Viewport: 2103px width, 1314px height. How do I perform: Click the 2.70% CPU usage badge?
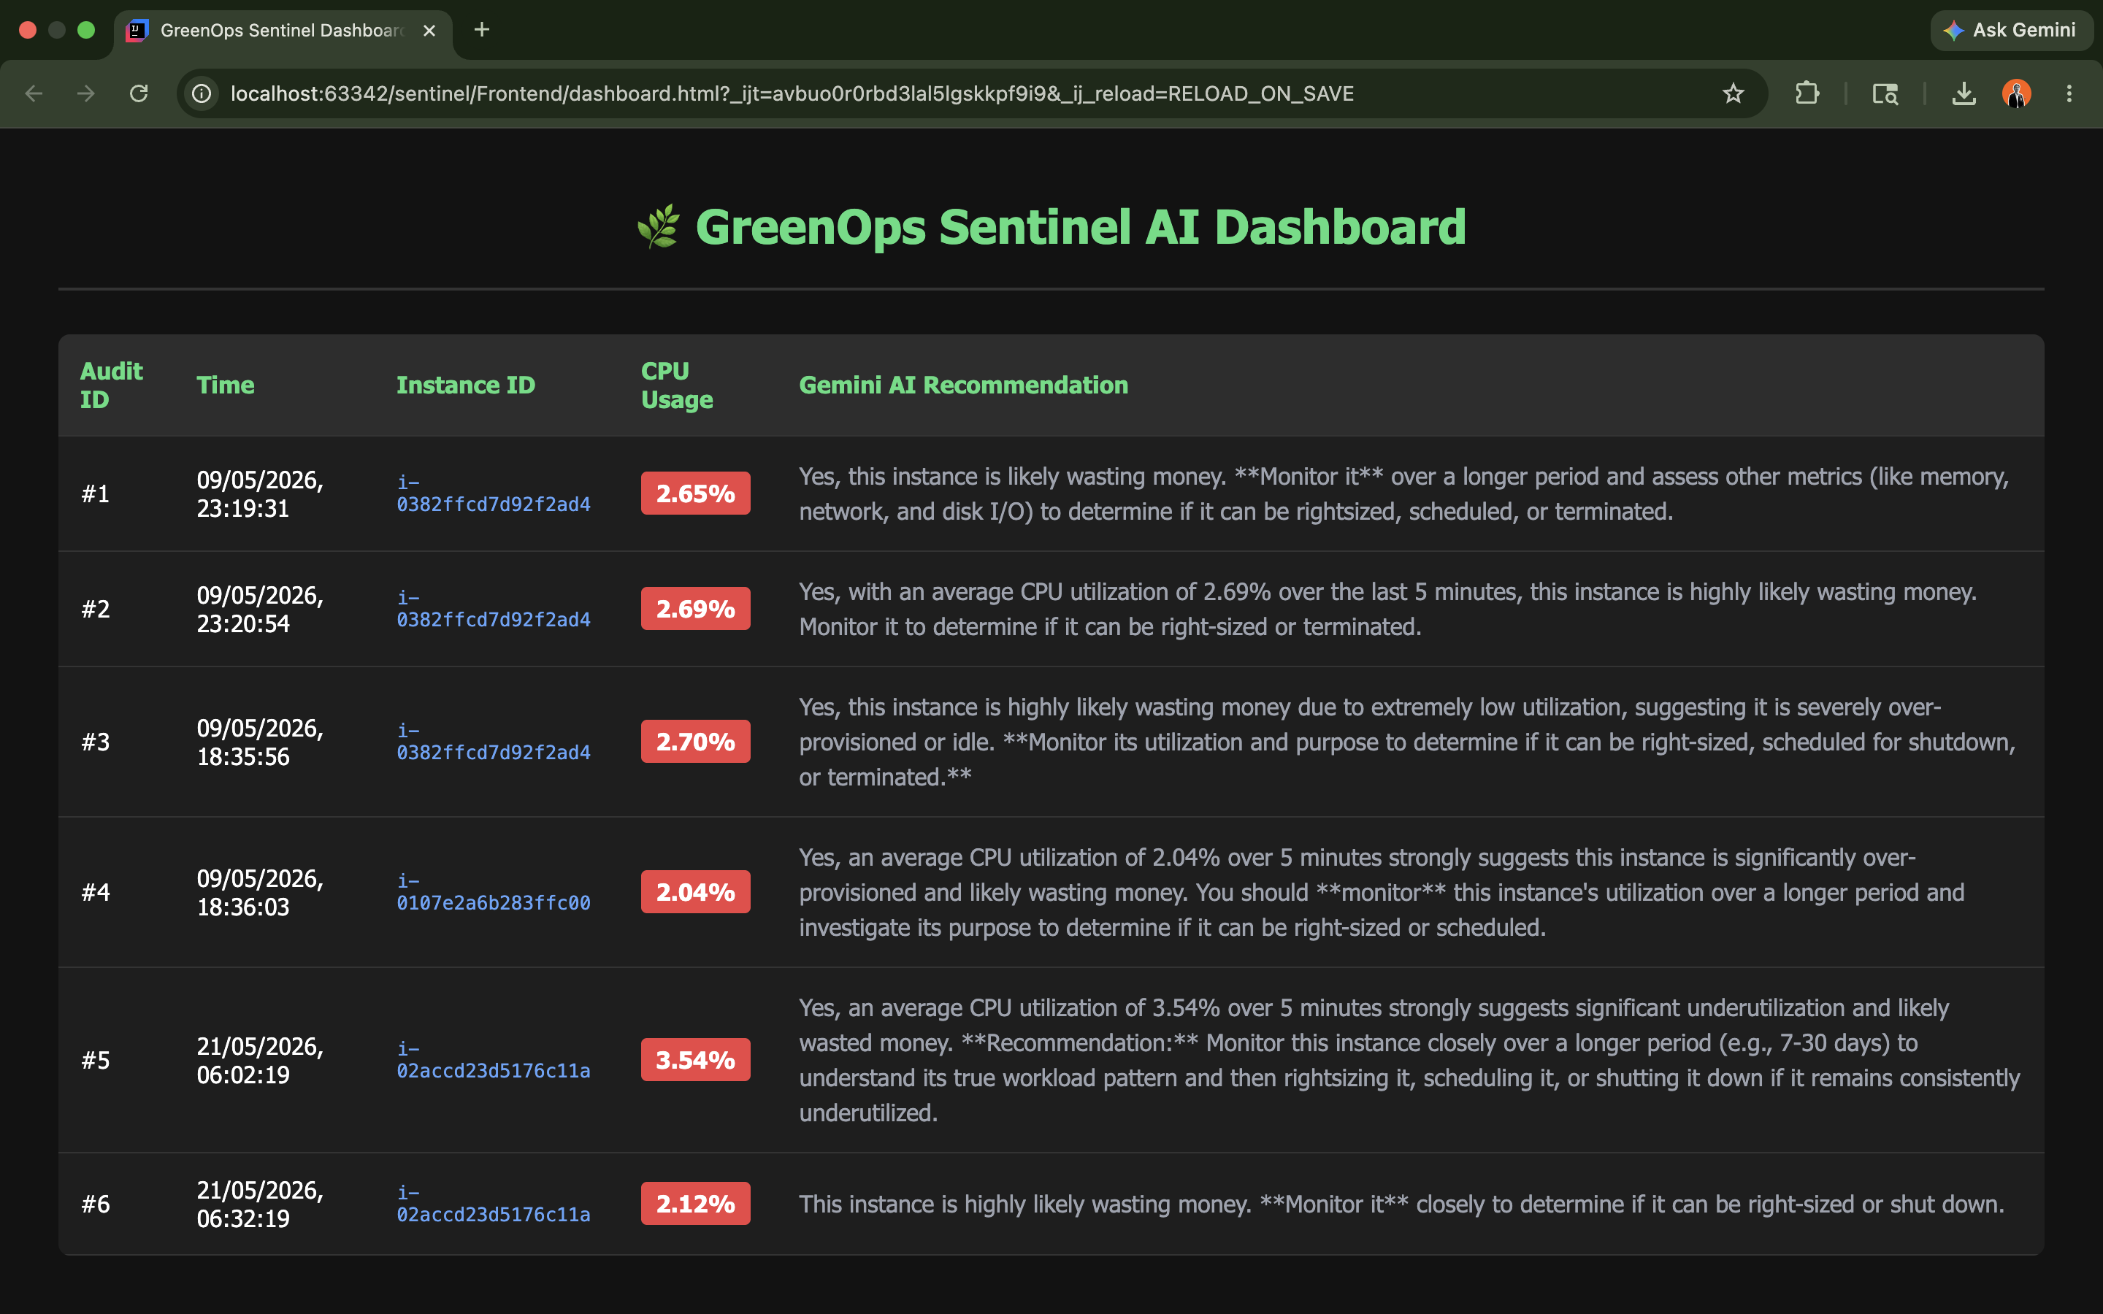coord(695,742)
